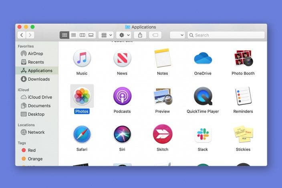The image size is (282, 188).
Task: Click the Edit Tags toolbar button
Action: 155,35
